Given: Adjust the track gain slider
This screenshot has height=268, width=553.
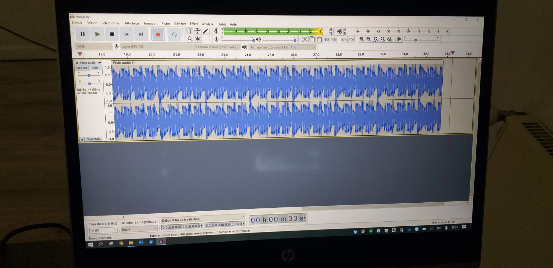Looking at the screenshot, I should [x=89, y=75].
